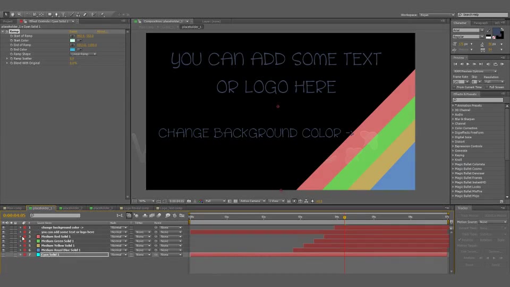Switch to placeholder_2 timeline tab
The width and height of the screenshot is (510, 287).
(x=71, y=208)
